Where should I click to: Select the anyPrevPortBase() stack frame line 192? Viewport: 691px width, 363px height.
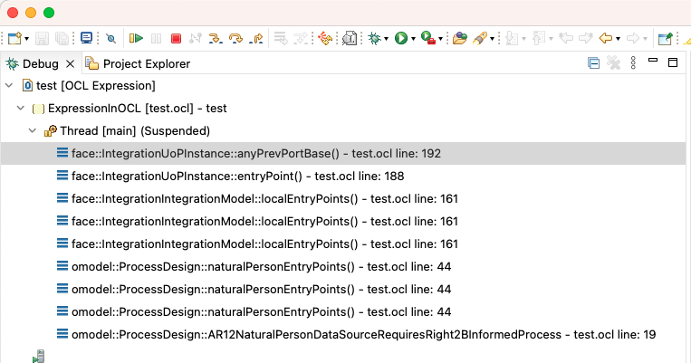click(x=249, y=153)
